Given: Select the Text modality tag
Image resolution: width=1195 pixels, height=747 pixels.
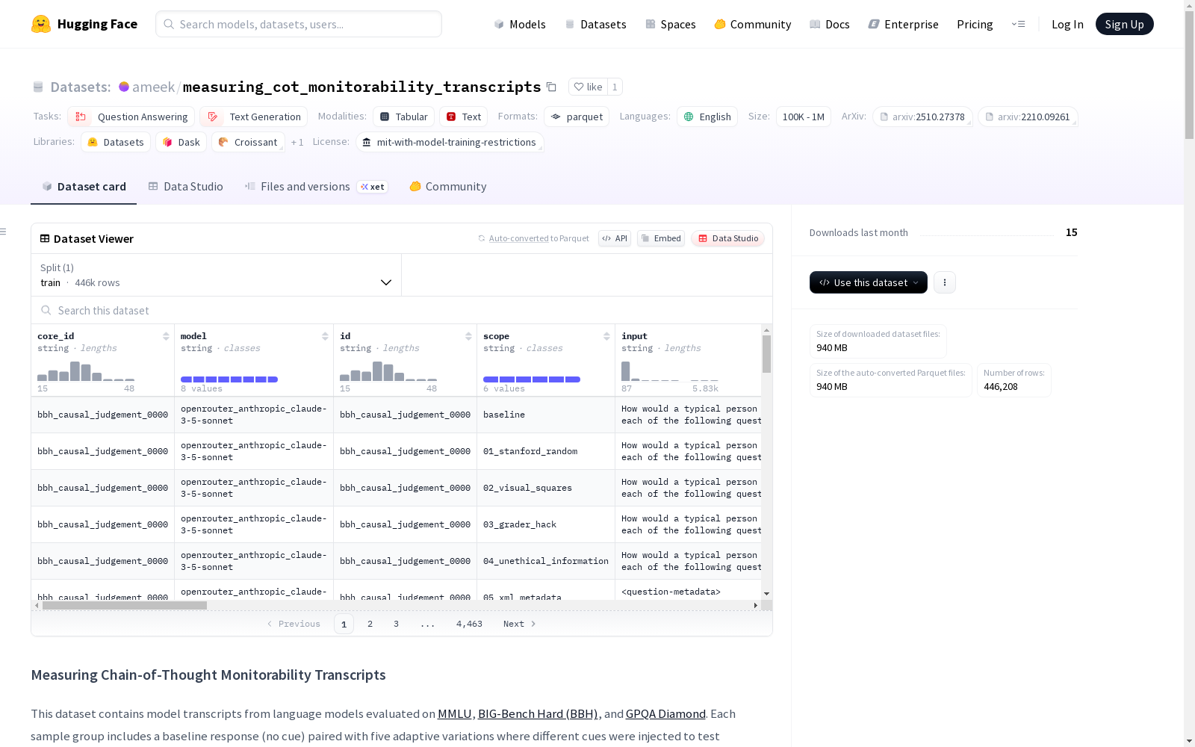Looking at the screenshot, I should pos(463,117).
